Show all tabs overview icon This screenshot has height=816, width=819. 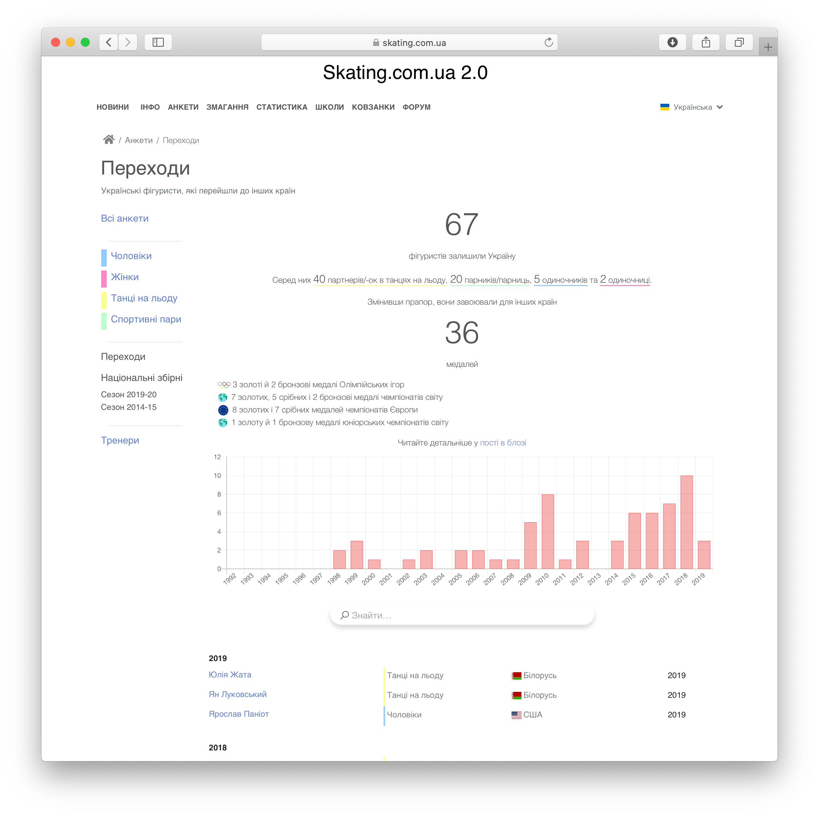[x=739, y=42]
